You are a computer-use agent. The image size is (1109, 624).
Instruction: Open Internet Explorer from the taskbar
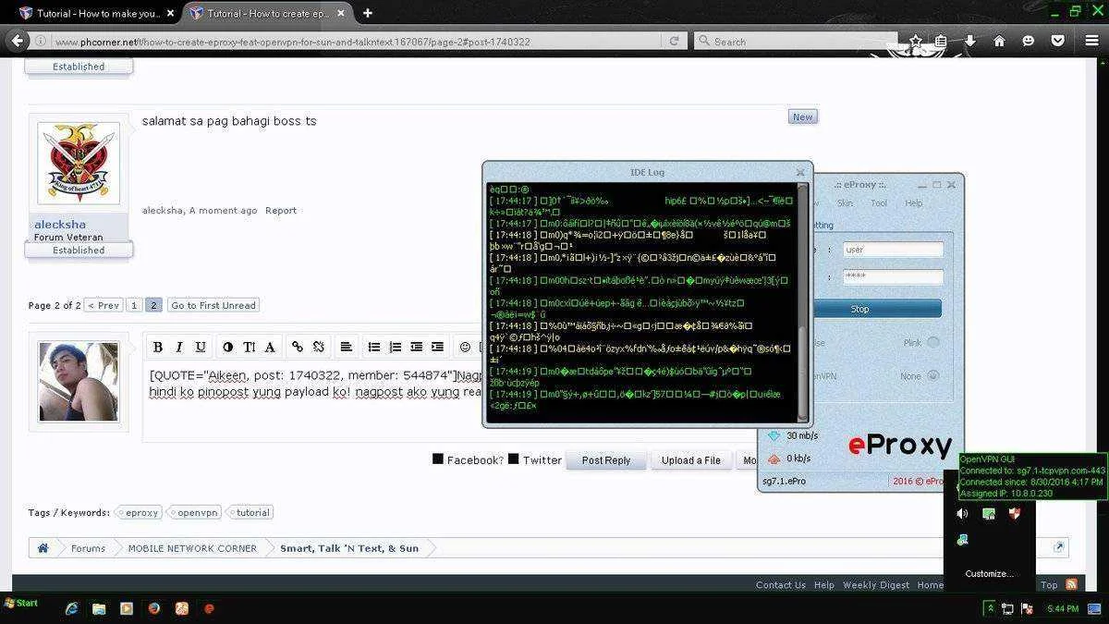click(x=72, y=608)
